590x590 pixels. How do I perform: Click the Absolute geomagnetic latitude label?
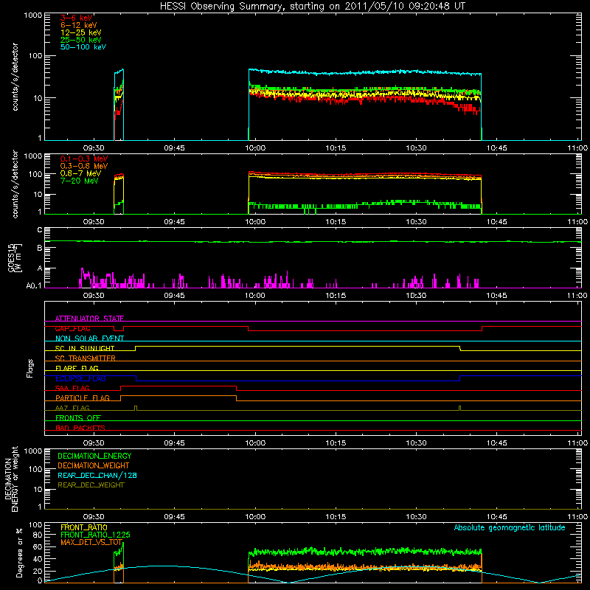tap(510, 528)
